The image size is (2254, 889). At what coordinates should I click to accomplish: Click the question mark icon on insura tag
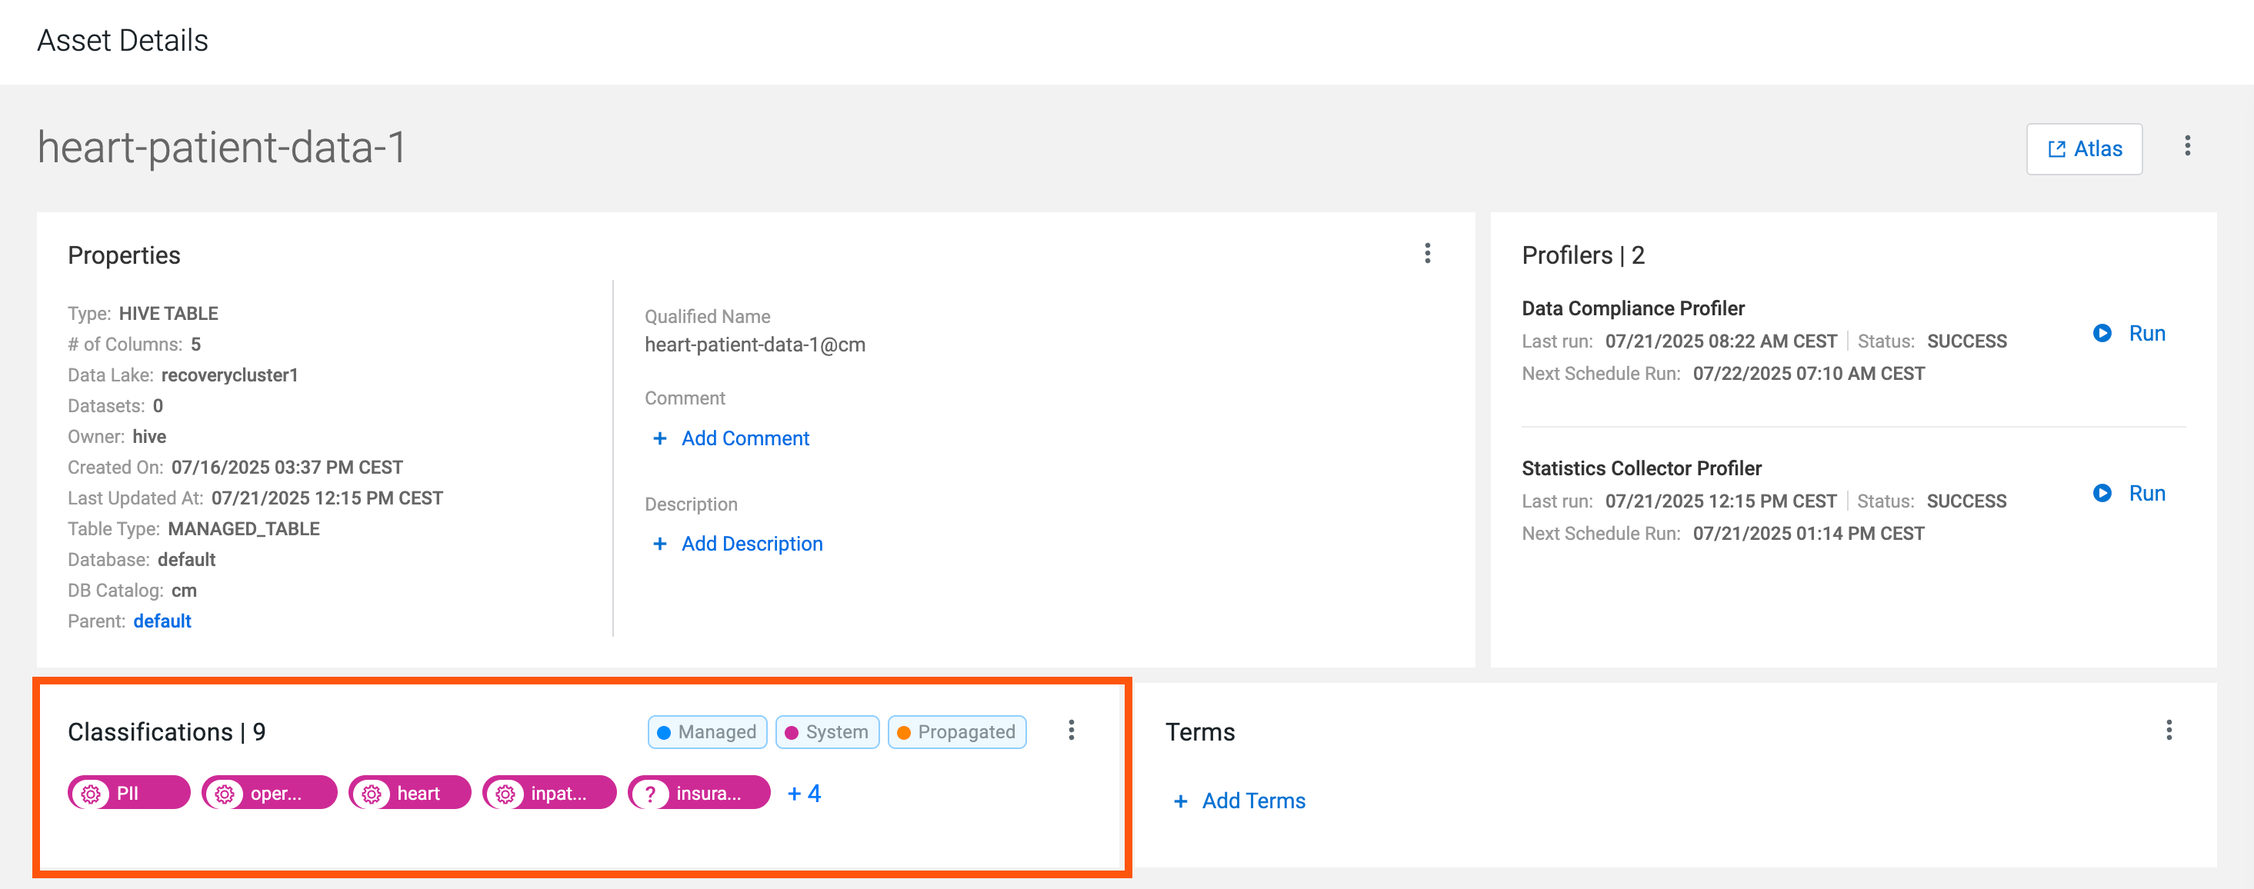coord(650,794)
